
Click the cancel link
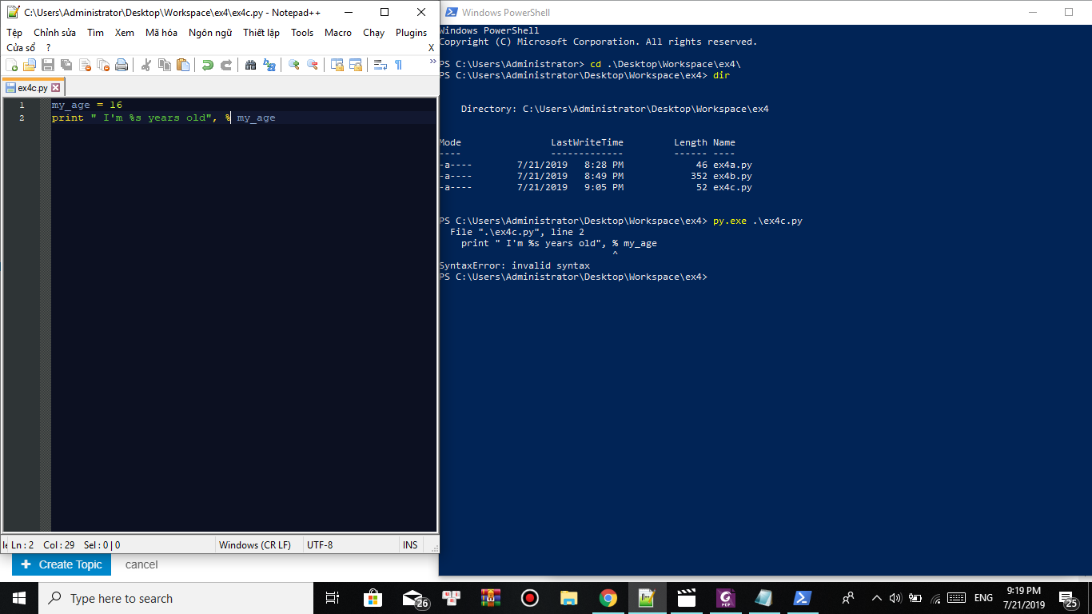[x=141, y=564]
